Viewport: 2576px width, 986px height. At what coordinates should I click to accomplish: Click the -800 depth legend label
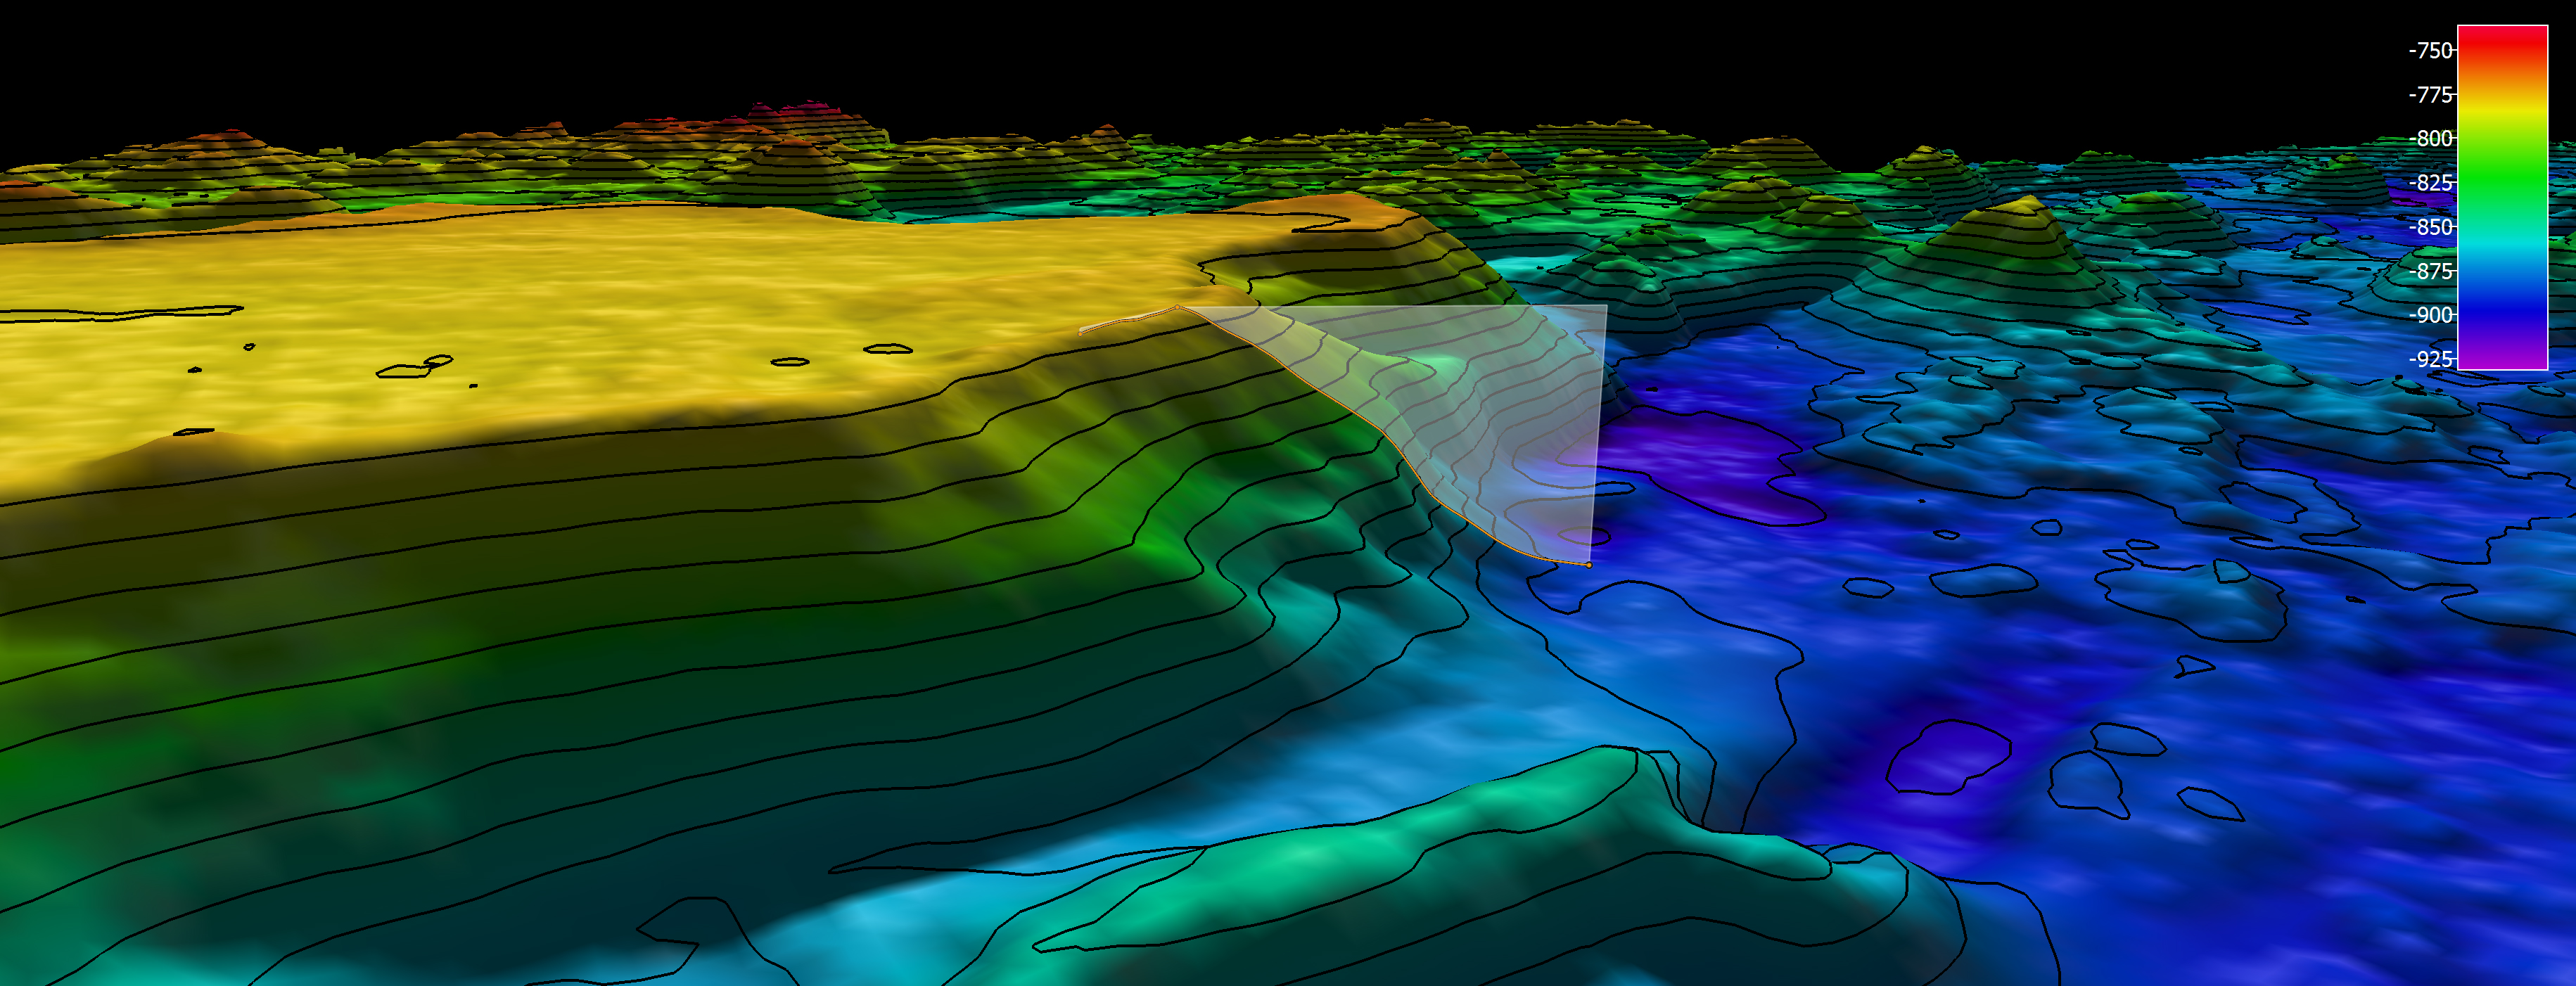pyautogui.click(x=2430, y=138)
